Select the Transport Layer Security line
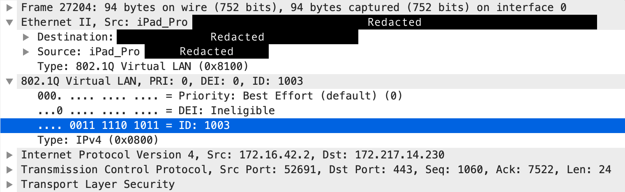625x192 pixels. coord(312,184)
